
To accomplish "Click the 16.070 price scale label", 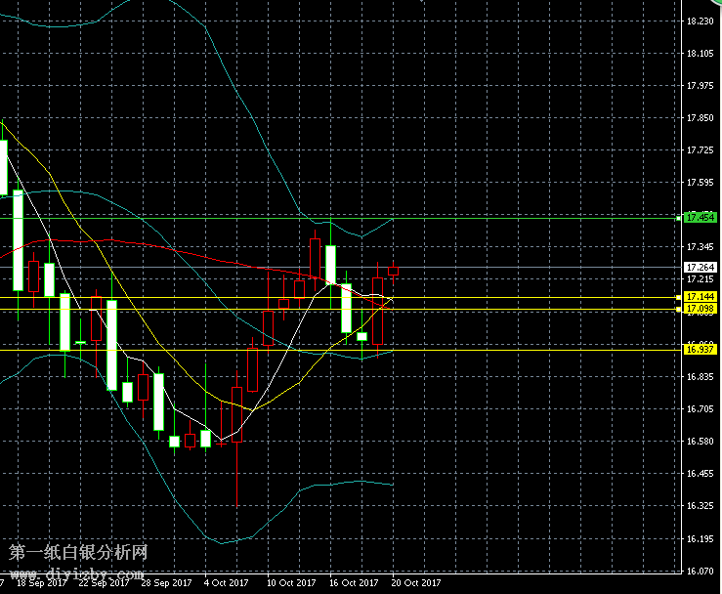I will pos(700,572).
